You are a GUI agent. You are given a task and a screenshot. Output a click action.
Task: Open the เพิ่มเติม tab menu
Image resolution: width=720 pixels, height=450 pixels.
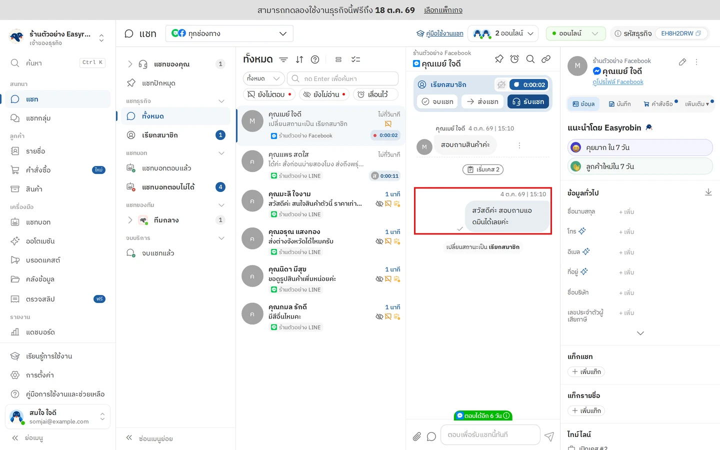click(697, 104)
